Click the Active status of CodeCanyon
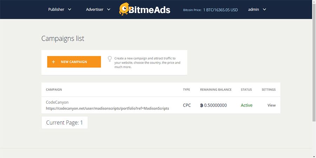Viewport: 316px width, 158px height. point(246,105)
